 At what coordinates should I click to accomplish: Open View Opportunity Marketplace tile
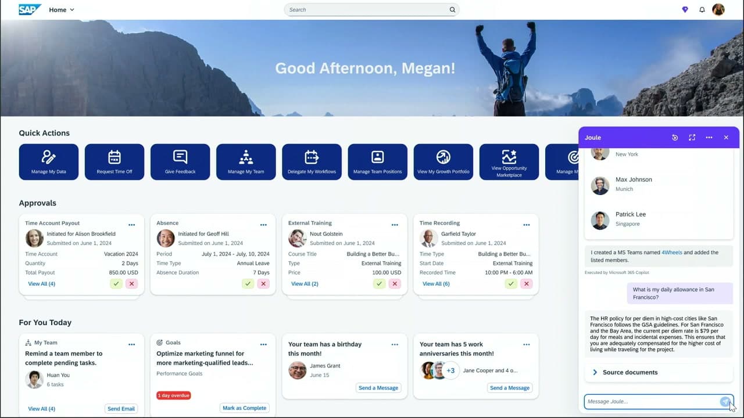[509, 162]
